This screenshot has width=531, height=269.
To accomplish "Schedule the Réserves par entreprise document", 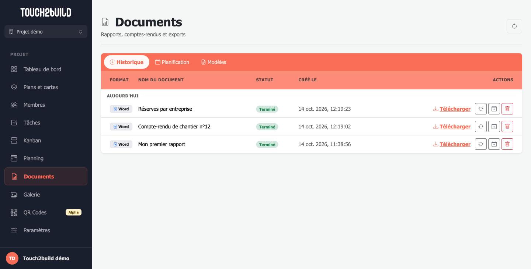I will (494, 109).
